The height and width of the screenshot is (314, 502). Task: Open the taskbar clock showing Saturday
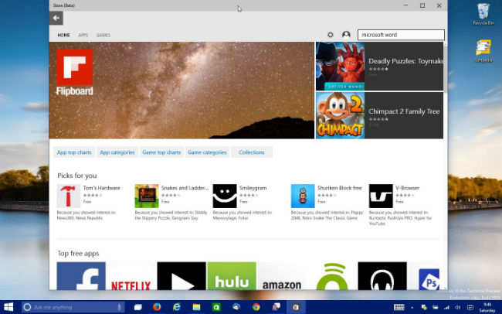point(487,307)
